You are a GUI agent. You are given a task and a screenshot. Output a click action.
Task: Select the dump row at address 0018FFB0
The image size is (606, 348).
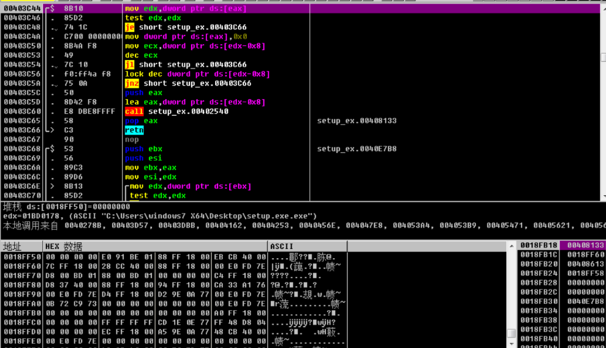175,313
